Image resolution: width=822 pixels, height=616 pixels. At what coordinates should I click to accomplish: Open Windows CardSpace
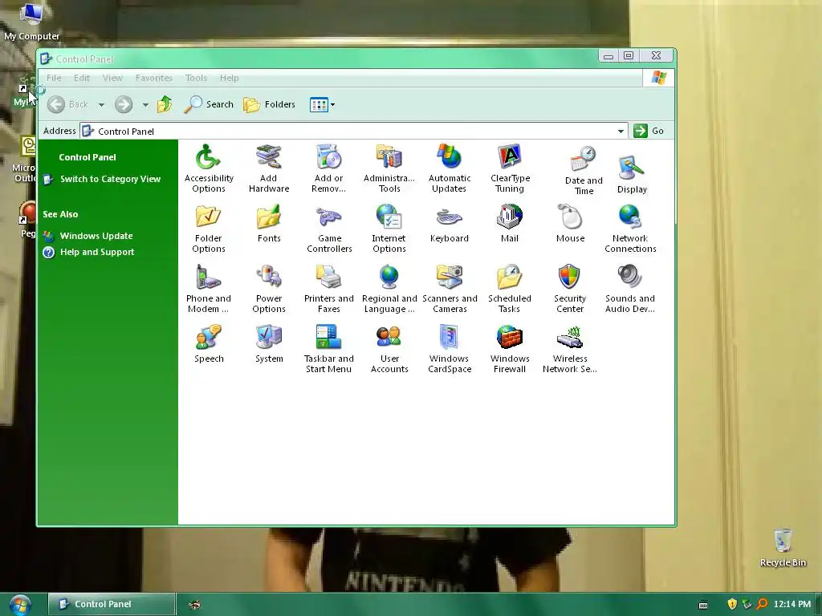[450, 349]
